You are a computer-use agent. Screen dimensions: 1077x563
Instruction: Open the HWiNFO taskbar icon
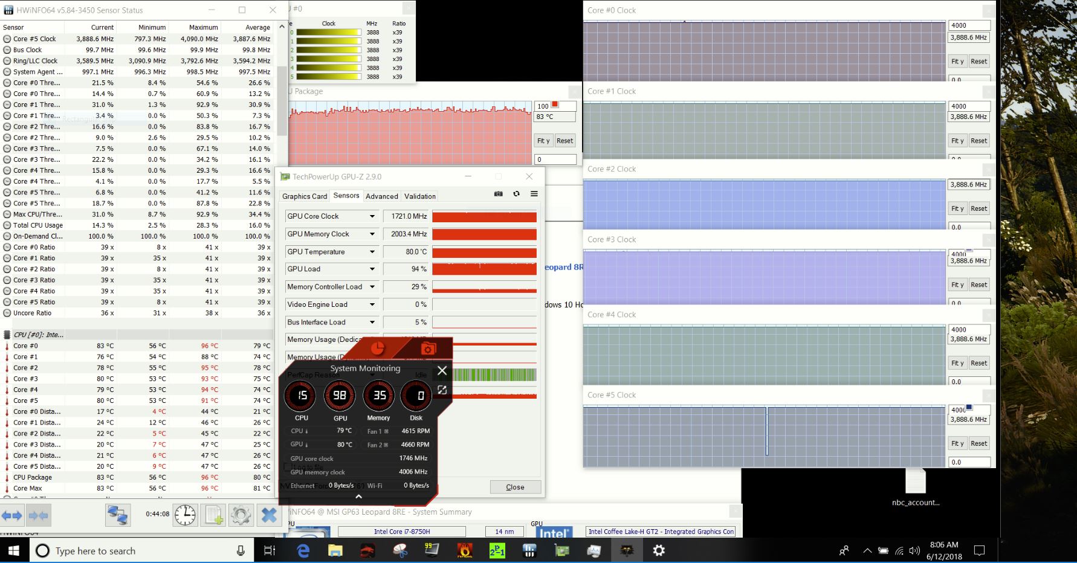pyautogui.click(x=529, y=550)
